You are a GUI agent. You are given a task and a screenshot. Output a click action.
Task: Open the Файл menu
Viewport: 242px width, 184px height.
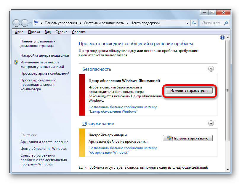[19, 32]
